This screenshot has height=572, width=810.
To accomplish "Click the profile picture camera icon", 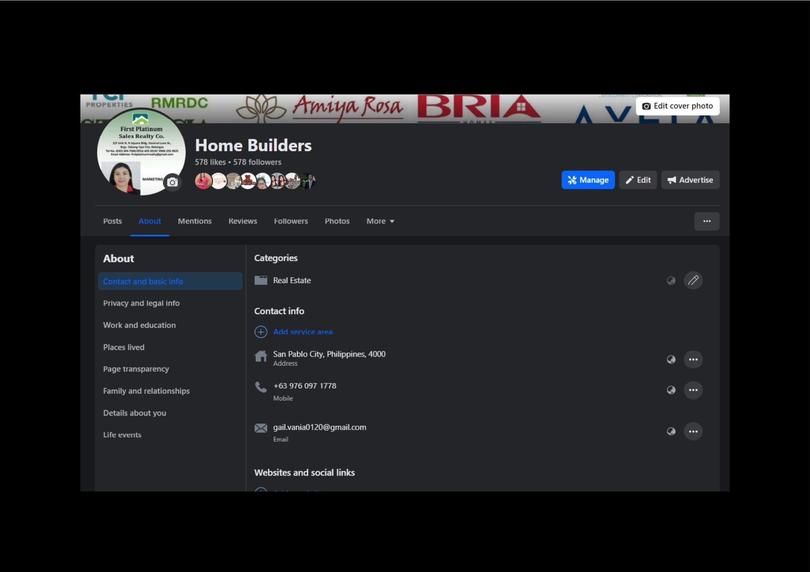I will pyautogui.click(x=172, y=182).
